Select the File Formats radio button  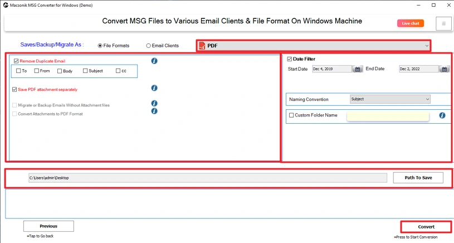[100, 46]
